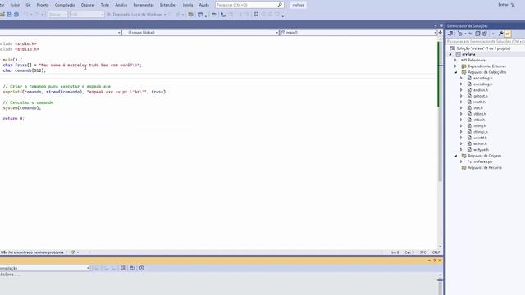Select the stdint.h header file

click(x=479, y=114)
